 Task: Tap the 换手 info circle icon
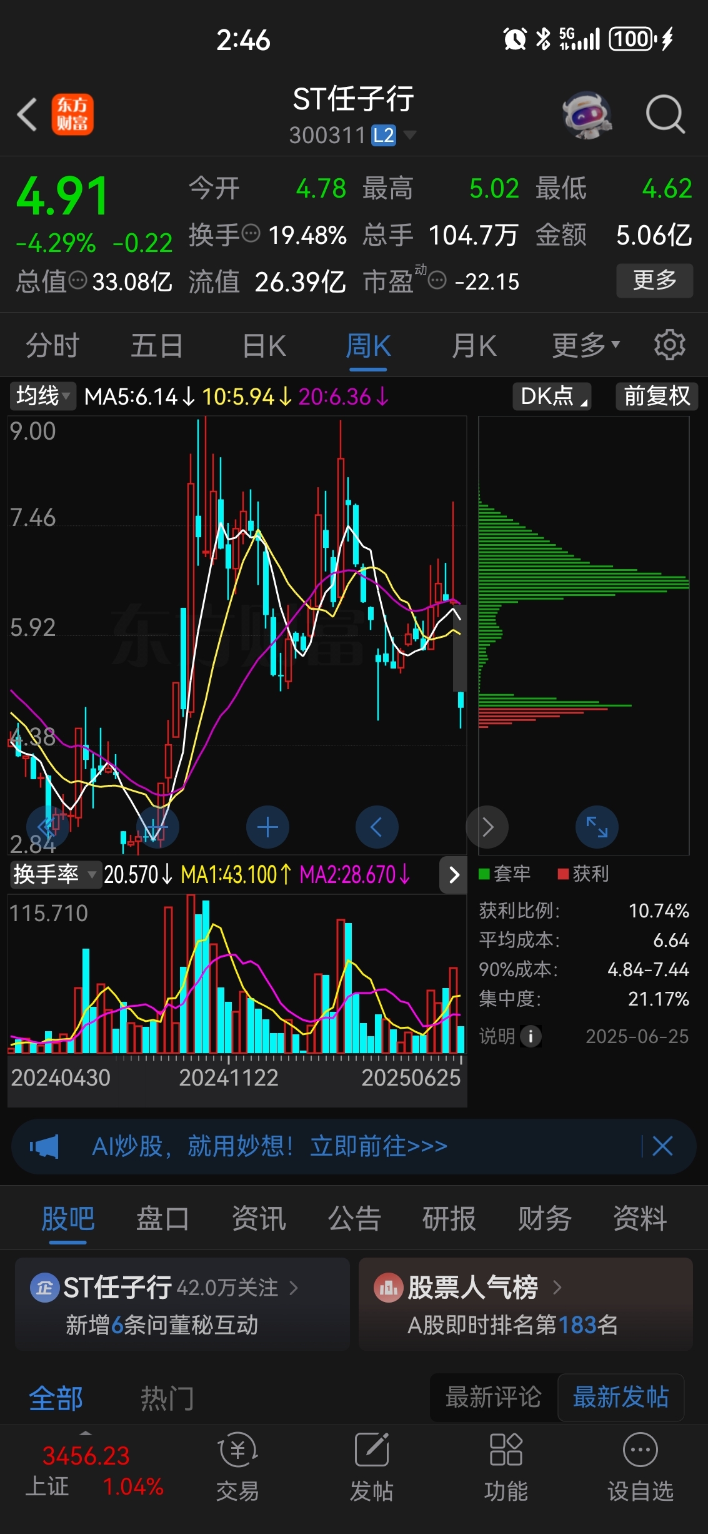point(251,233)
